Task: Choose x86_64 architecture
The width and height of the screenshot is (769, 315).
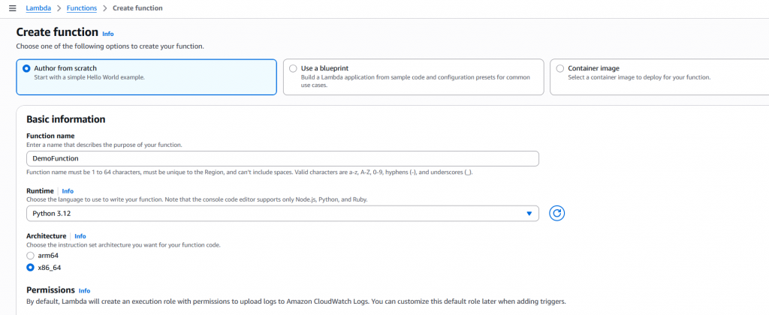Action: tap(30, 266)
